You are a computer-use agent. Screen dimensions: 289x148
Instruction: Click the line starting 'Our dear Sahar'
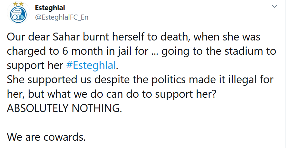[x=134, y=37]
